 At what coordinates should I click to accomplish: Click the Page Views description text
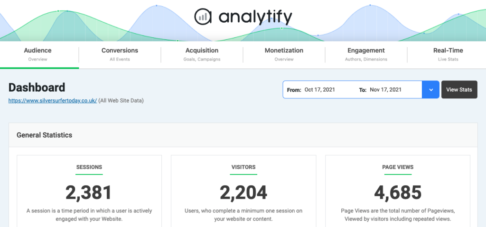[398, 215]
